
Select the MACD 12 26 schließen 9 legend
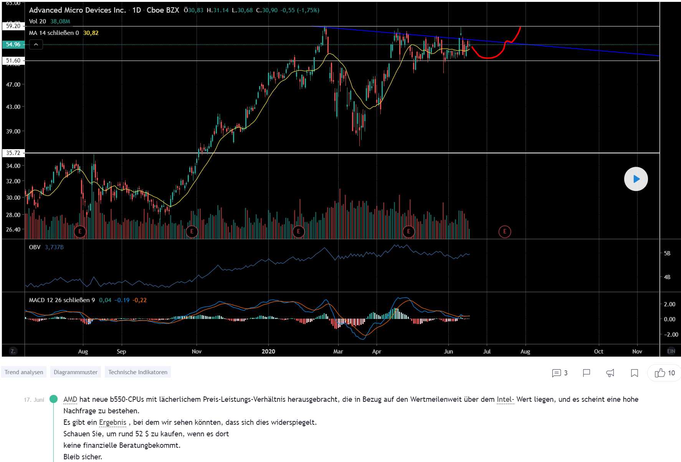(62, 300)
